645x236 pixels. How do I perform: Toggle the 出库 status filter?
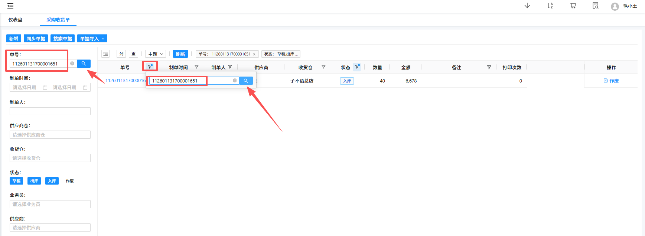click(34, 181)
